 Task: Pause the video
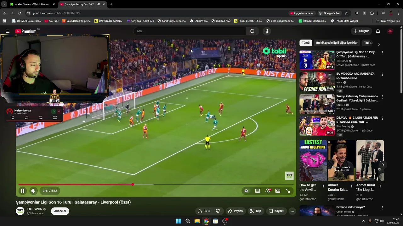[23, 191]
